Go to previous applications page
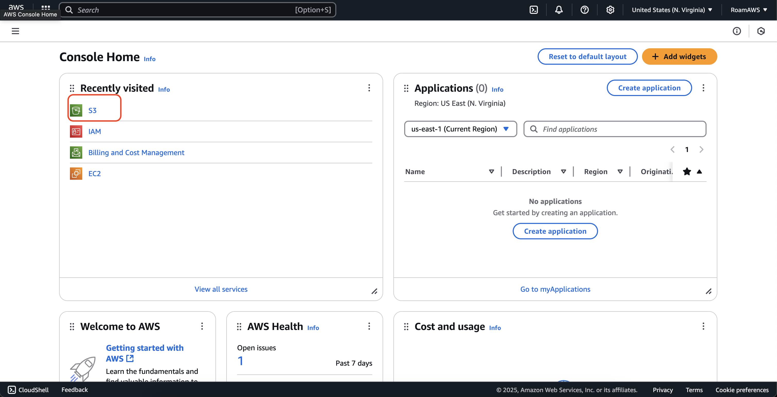 tap(672, 149)
